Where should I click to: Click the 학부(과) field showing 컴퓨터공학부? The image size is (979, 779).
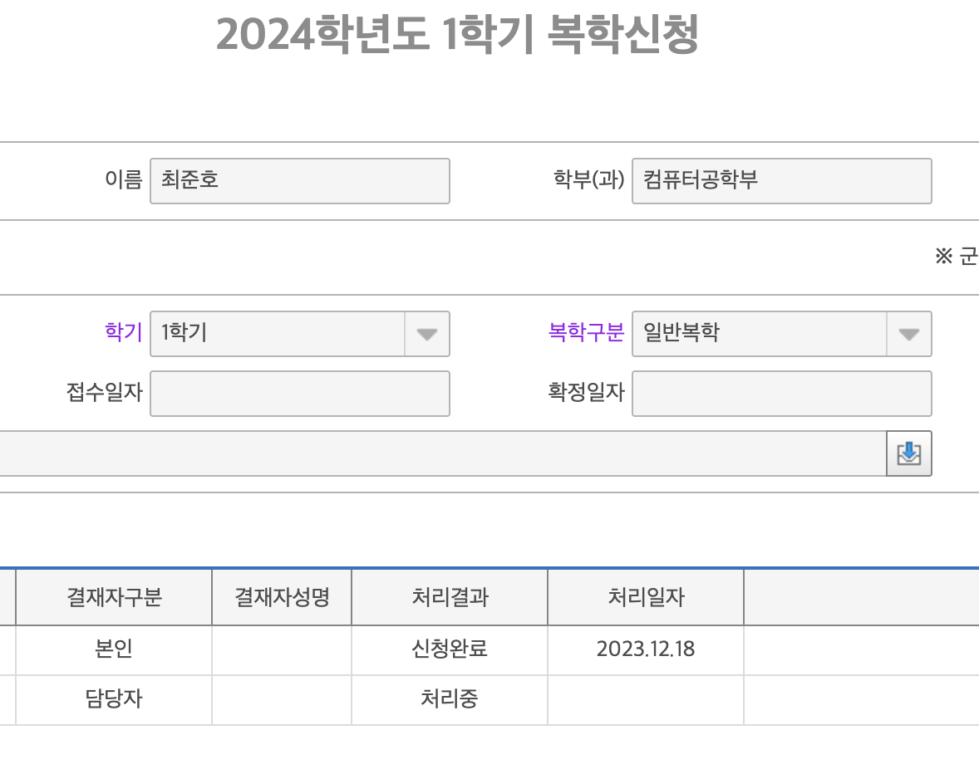[781, 181]
